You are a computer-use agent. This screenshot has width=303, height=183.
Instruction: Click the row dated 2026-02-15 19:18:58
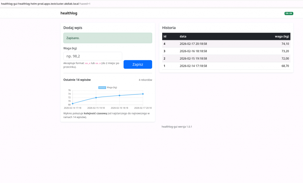[226, 58]
